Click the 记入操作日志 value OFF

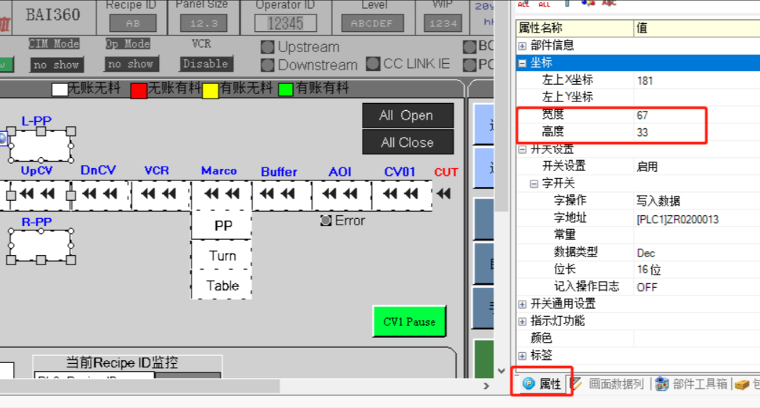point(647,288)
